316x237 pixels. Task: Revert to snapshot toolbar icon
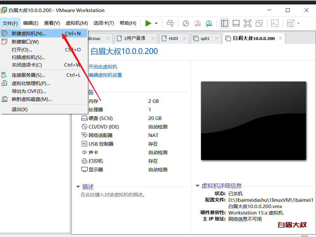coord(197,23)
